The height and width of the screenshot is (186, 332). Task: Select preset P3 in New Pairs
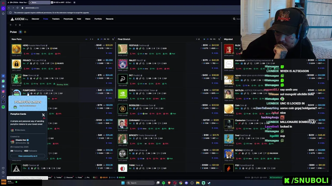click(108, 39)
